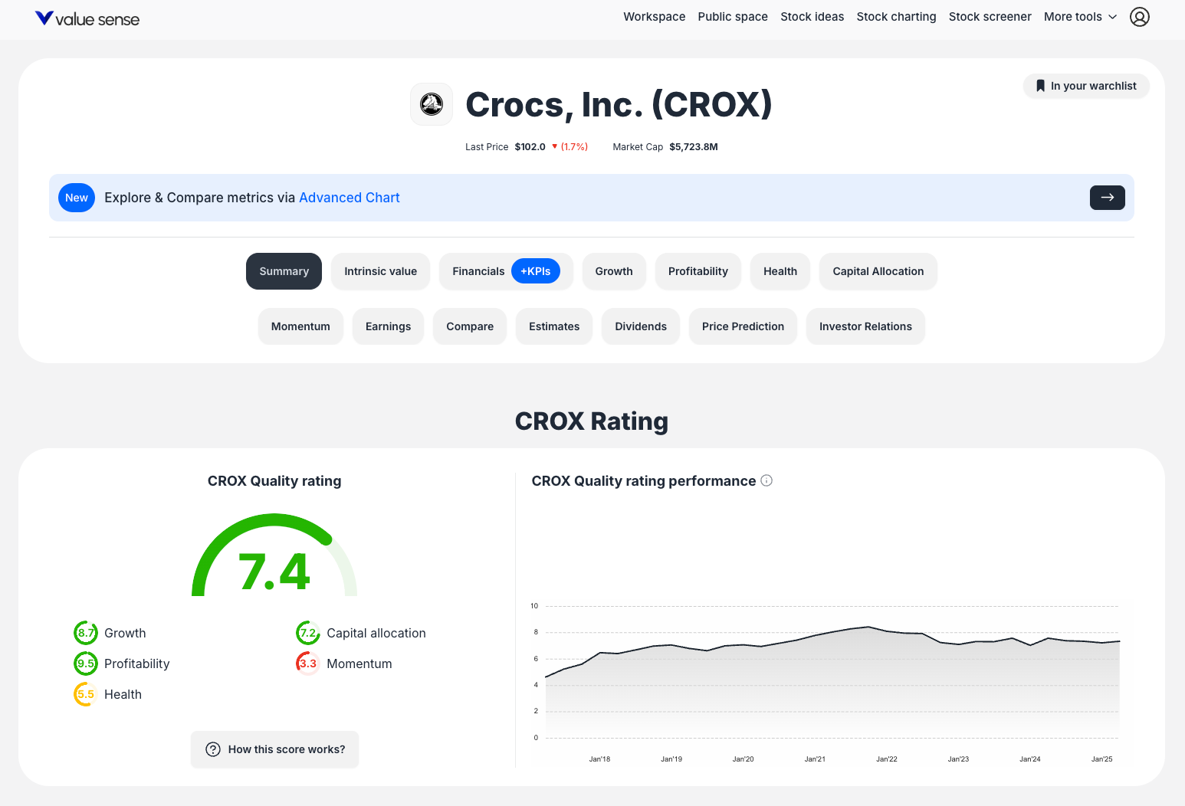
Task: Click the Crocs company logo icon
Action: (432, 104)
